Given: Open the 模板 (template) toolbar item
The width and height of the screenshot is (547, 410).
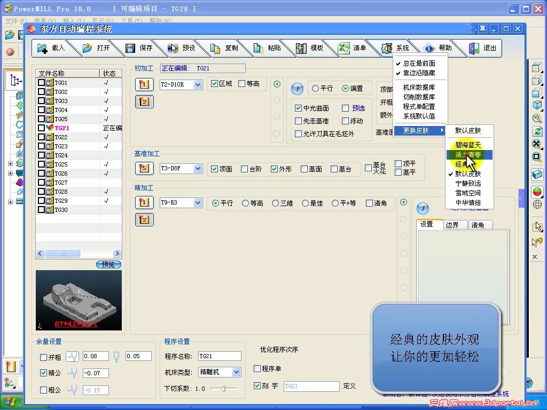Looking at the screenshot, I should click(309, 48).
